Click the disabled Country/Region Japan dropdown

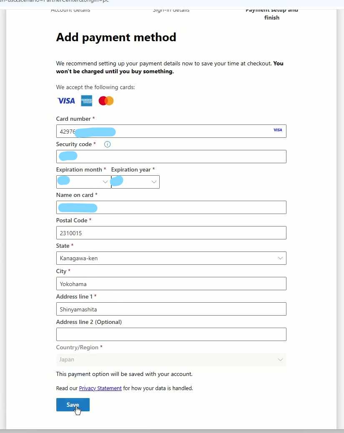click(x=171, y=360)
